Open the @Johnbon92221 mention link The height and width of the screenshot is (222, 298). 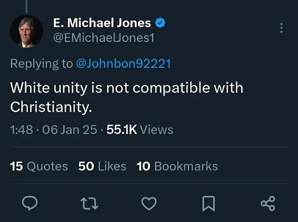[x=123, y=64]
